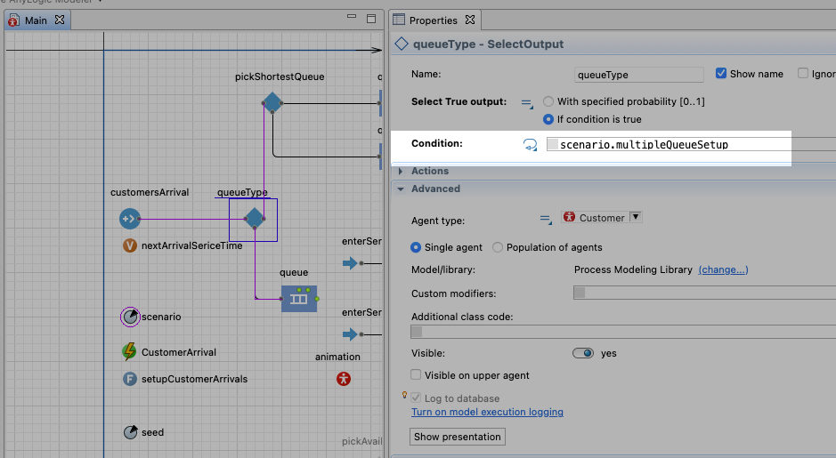
Task: Click the static value icon beside Agent type
Action: coord(545,219)
